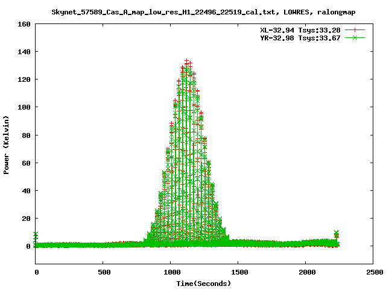Click the green cross legend marker for YR
The width and height of the screenshot is (386, 289).
pos(355,37)
